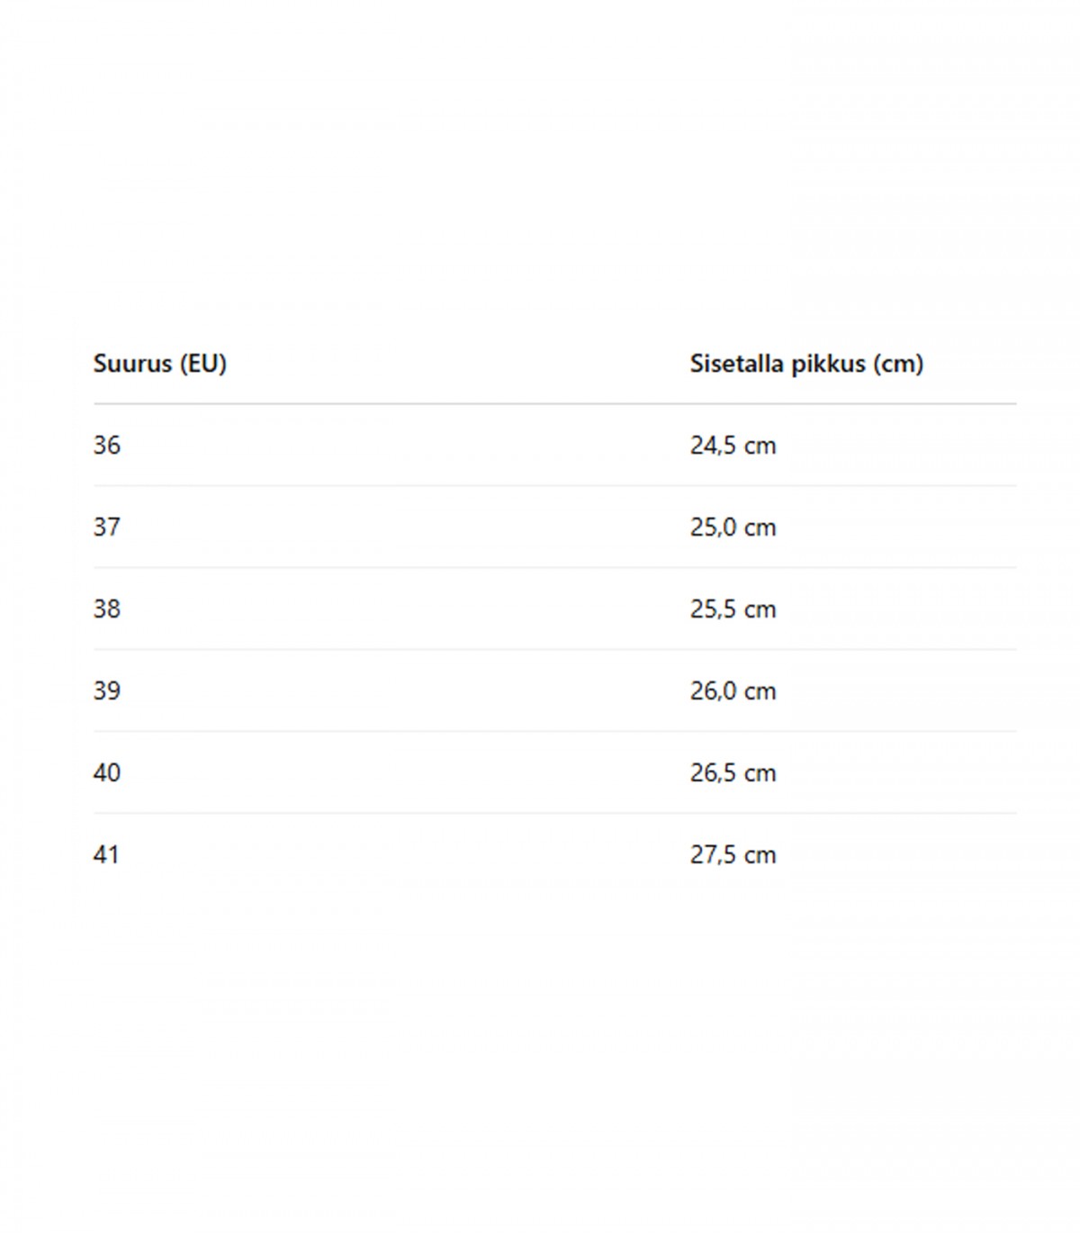Choose the size 38 cell

click(x=107, y=609)
